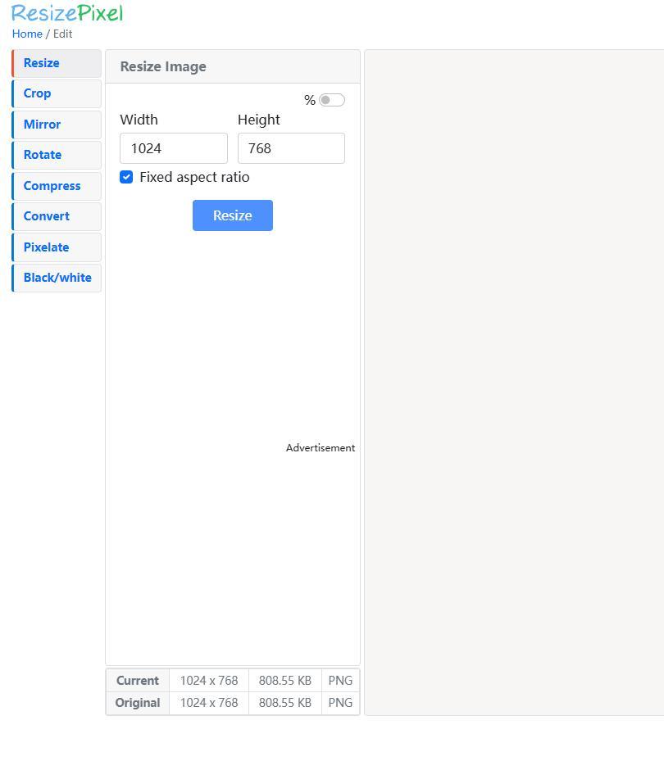
Task: Click the empty image preview area
Action: (514, 382)
